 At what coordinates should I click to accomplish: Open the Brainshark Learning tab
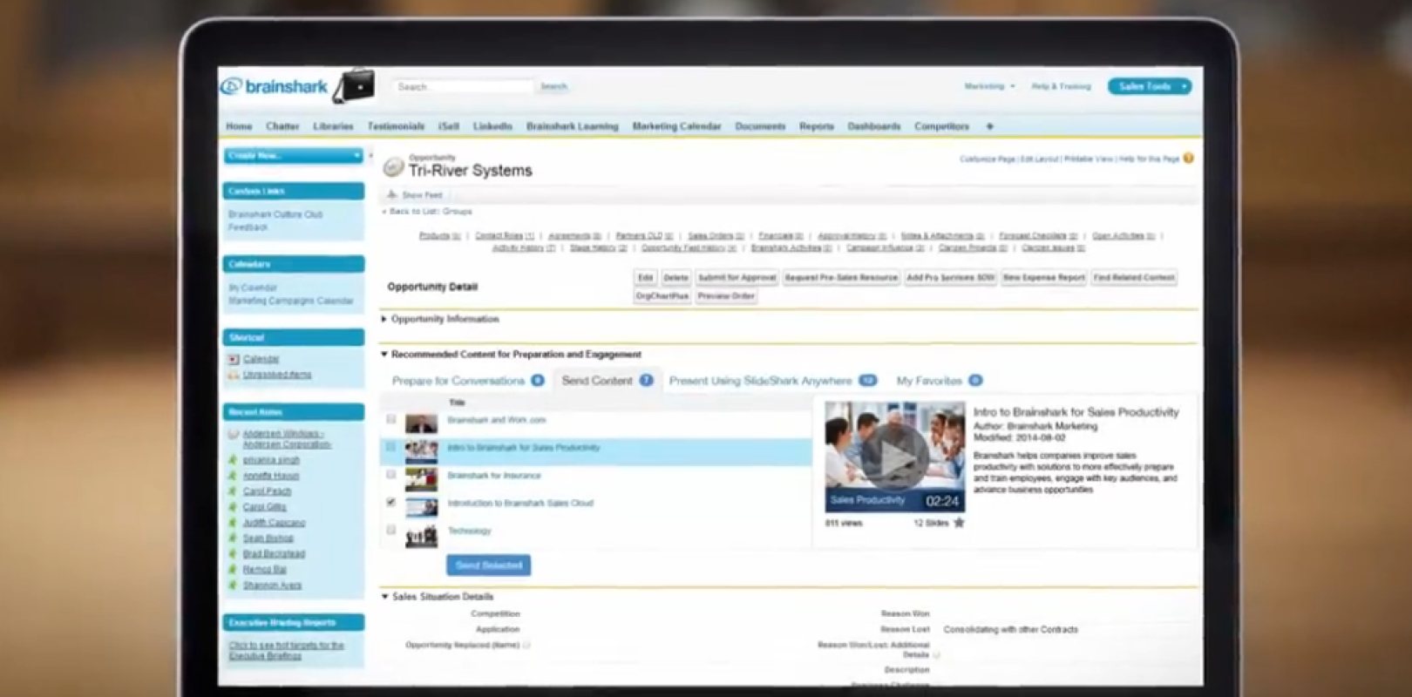click(x=572, y=126)
